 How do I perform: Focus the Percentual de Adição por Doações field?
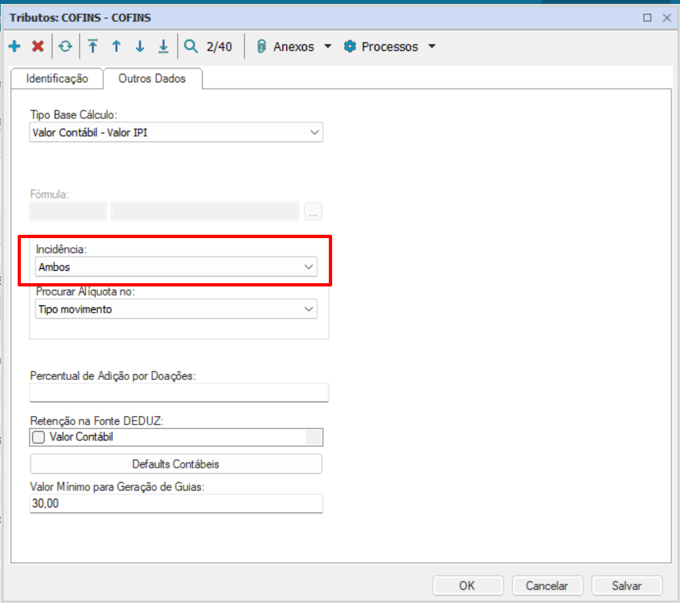tap(179, 392)
